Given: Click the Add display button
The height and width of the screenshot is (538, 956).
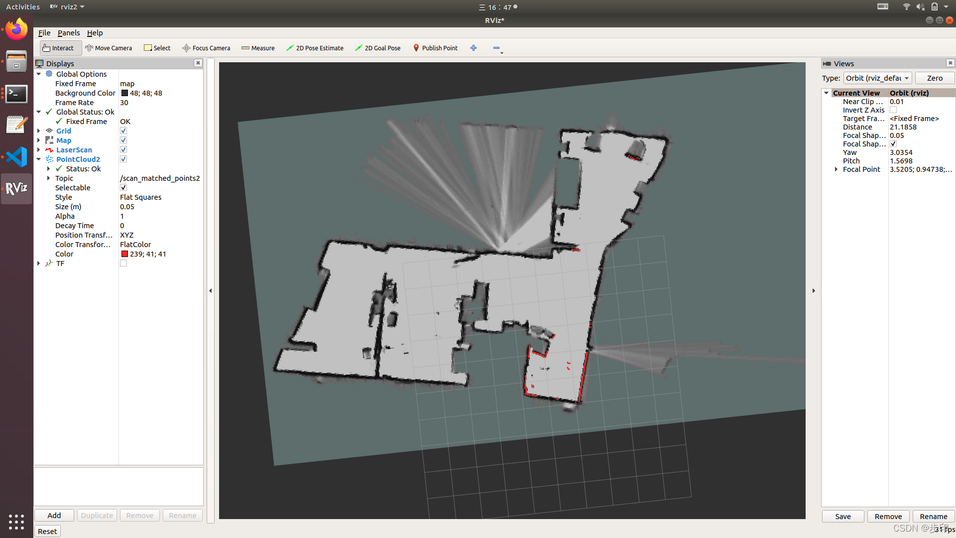Looking at the screenshot, I should (x=54, y=515).
